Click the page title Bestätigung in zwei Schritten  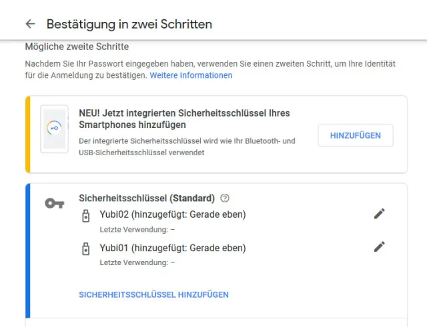tap(129, 24)
